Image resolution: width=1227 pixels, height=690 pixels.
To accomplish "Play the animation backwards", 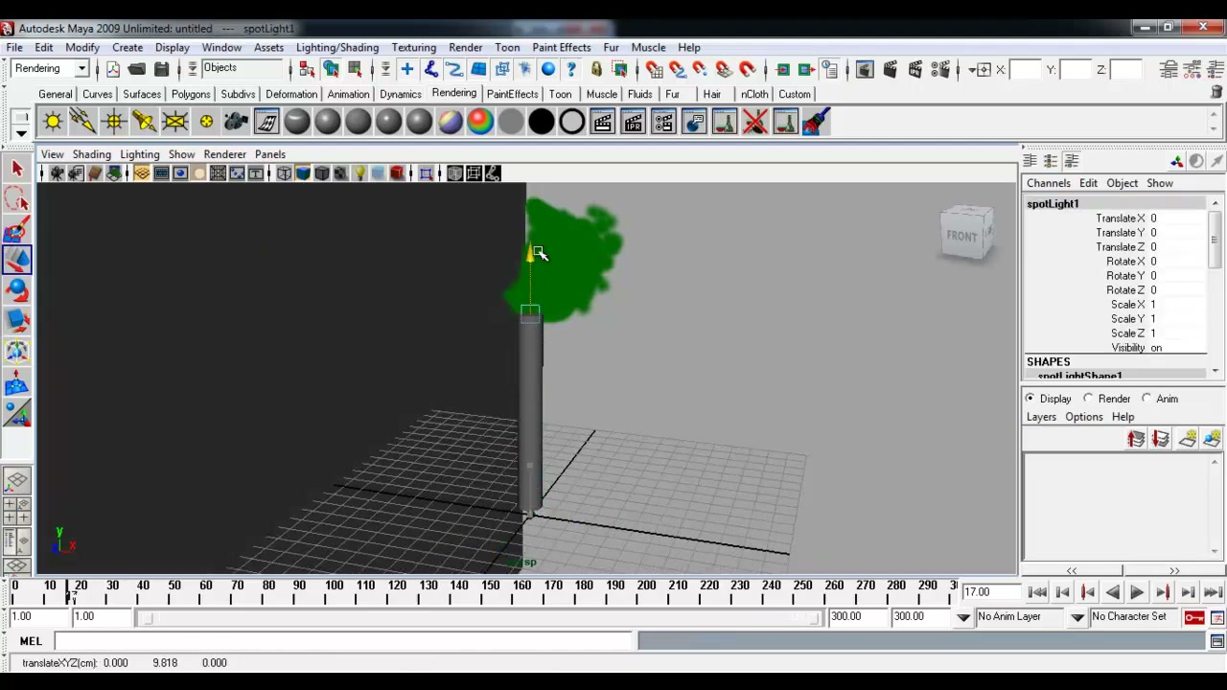I will 1112,592.
